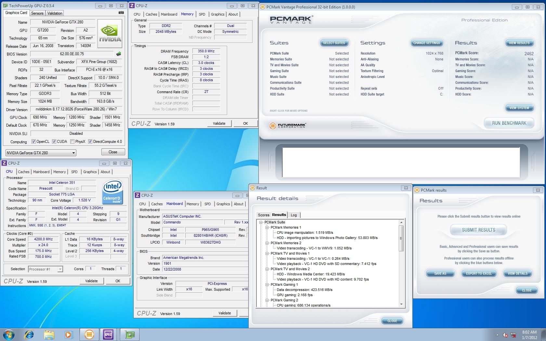The image size is (546, 341).
Task: Click the RUN BENCHMARK button
Action: tap(509, 123)
